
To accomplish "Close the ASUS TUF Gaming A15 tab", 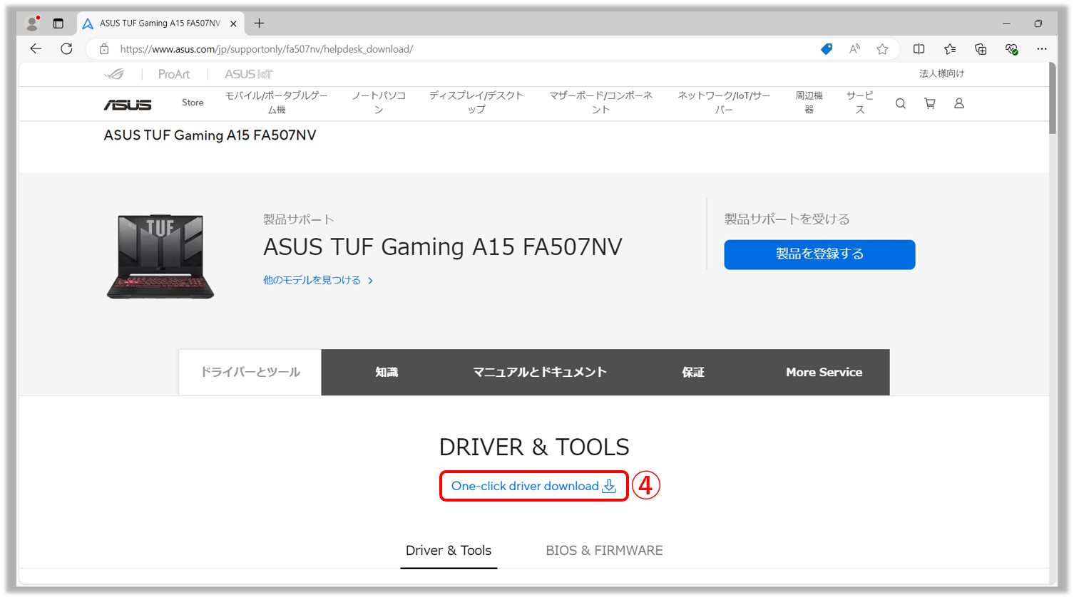I will click(x=233, y=24).
